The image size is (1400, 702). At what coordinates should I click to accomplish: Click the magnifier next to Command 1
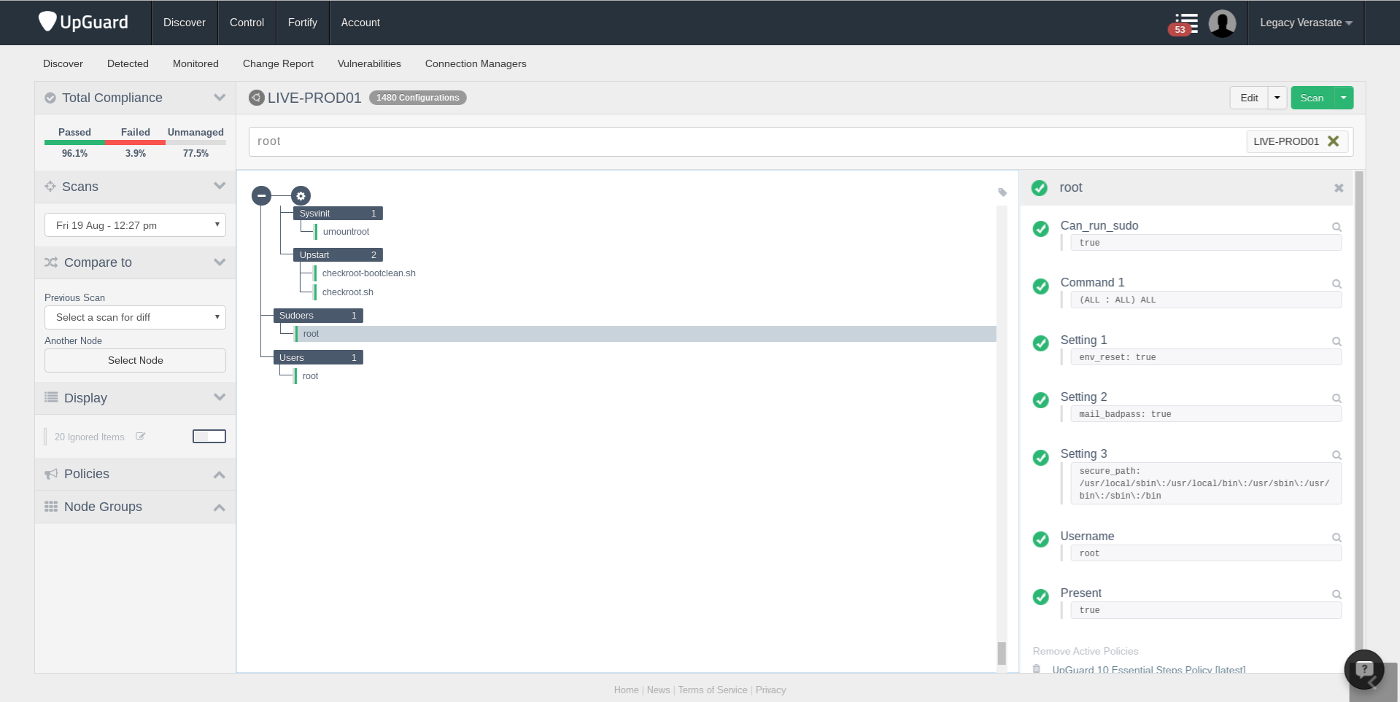1337,284
